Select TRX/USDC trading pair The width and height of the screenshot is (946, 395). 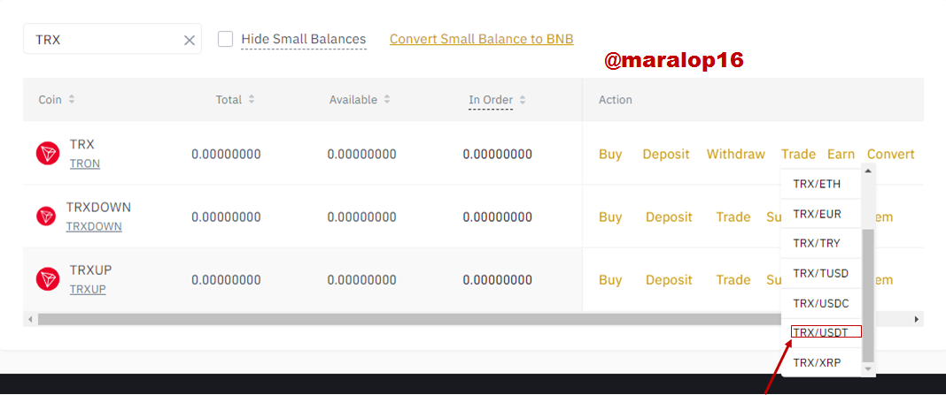pos(820,303)
